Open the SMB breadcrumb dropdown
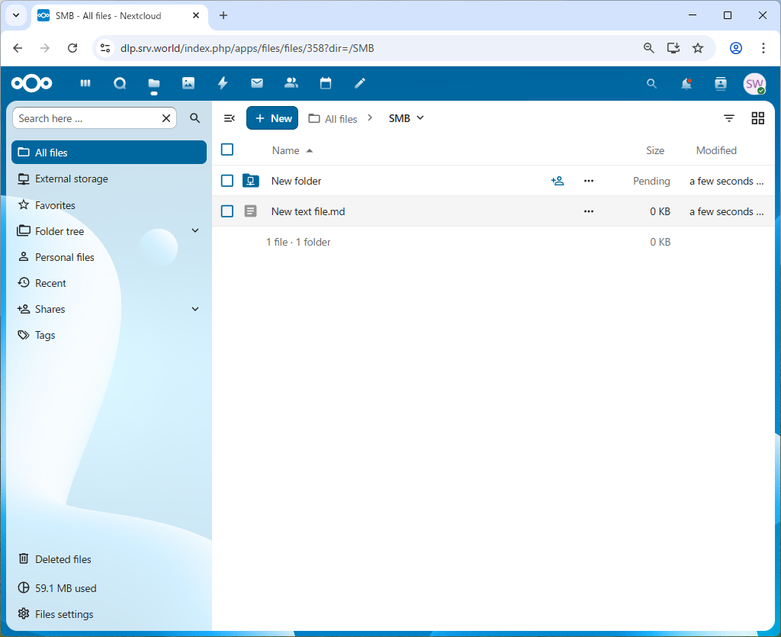 click(x=406, y=118)
